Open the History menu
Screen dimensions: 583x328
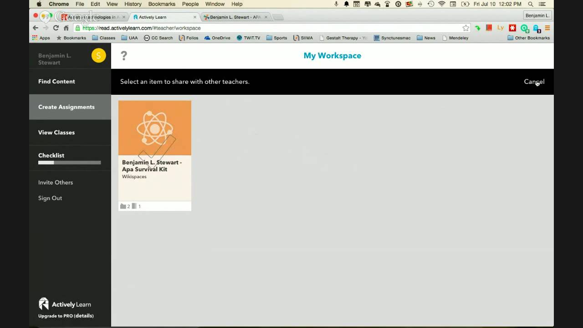click(x=133, y=4)
